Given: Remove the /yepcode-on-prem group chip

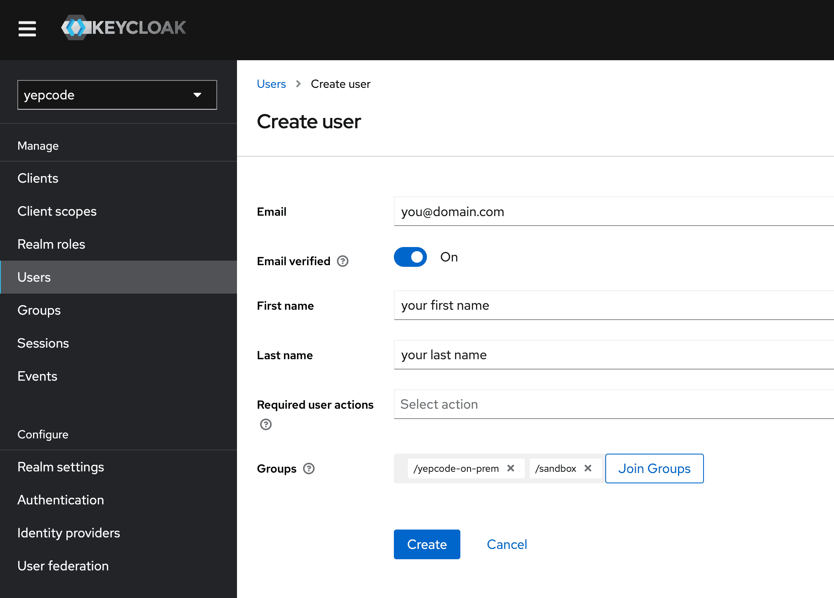Looking at the screenshot, I should coord(511,468).
